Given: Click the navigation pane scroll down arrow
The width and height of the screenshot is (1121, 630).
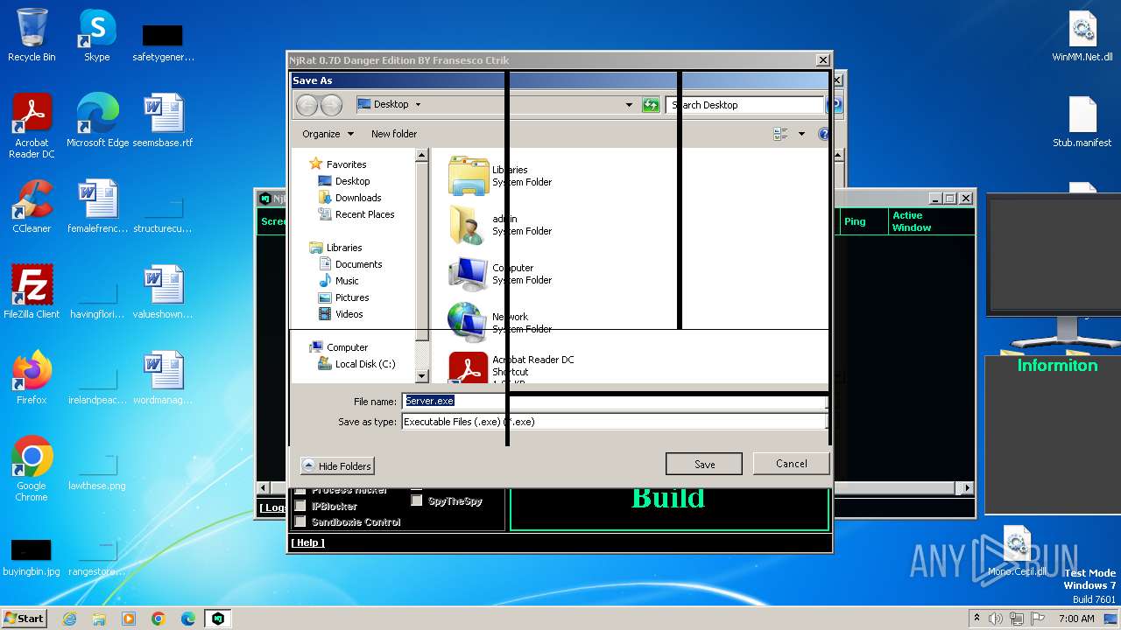Looking at the screenshot, I should point(421,376).
